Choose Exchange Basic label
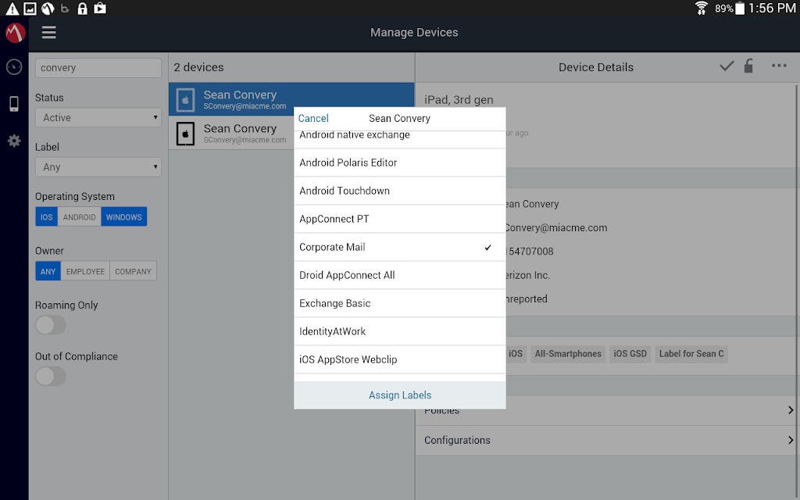The width and height of the screenshot is (800, 500). (399, 304)
